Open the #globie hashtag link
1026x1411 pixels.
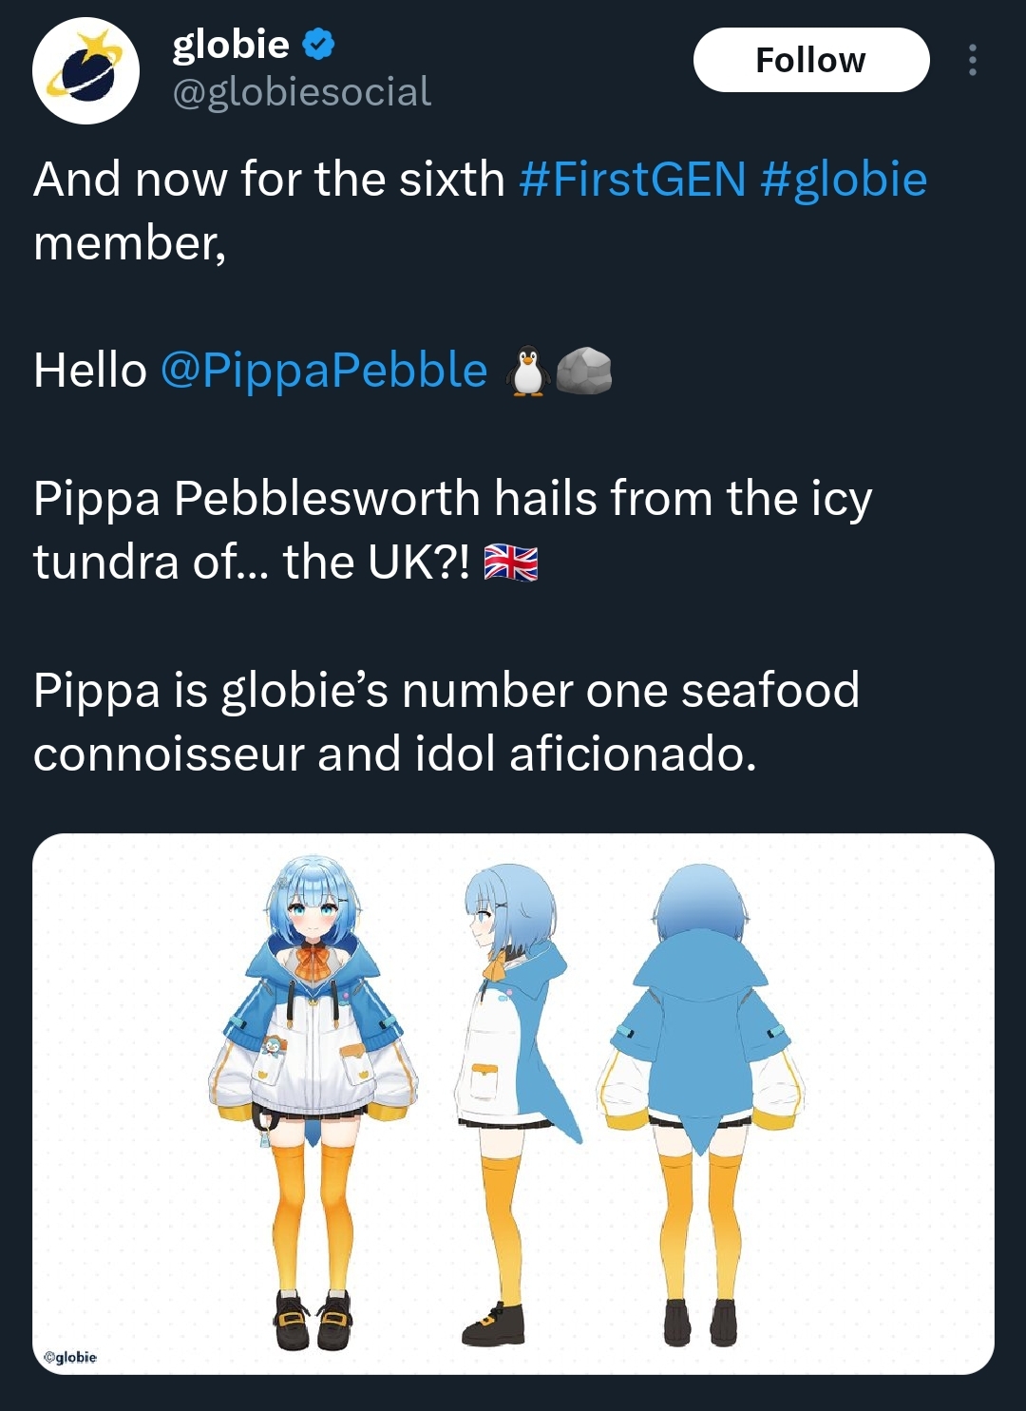coord(844,179)
